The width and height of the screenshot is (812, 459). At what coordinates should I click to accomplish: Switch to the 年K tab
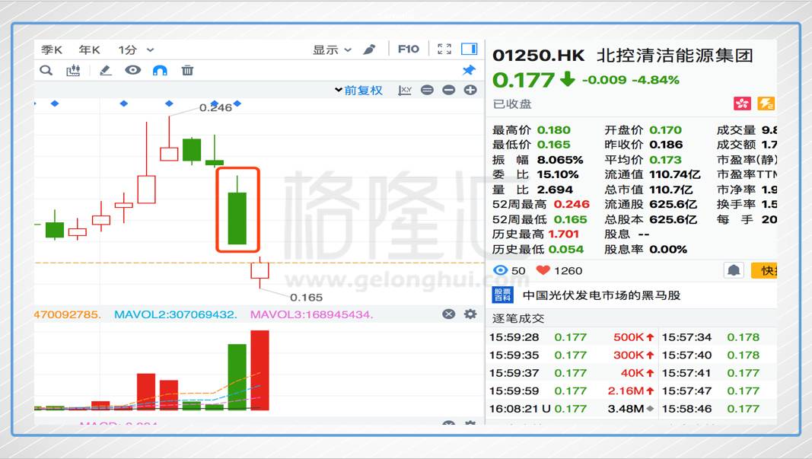[x=89, y=49]
